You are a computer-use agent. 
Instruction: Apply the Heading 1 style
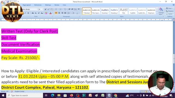pos(105,11)
